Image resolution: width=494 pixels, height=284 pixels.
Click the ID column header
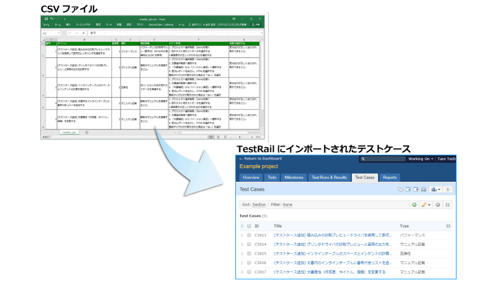click(257, 226)
